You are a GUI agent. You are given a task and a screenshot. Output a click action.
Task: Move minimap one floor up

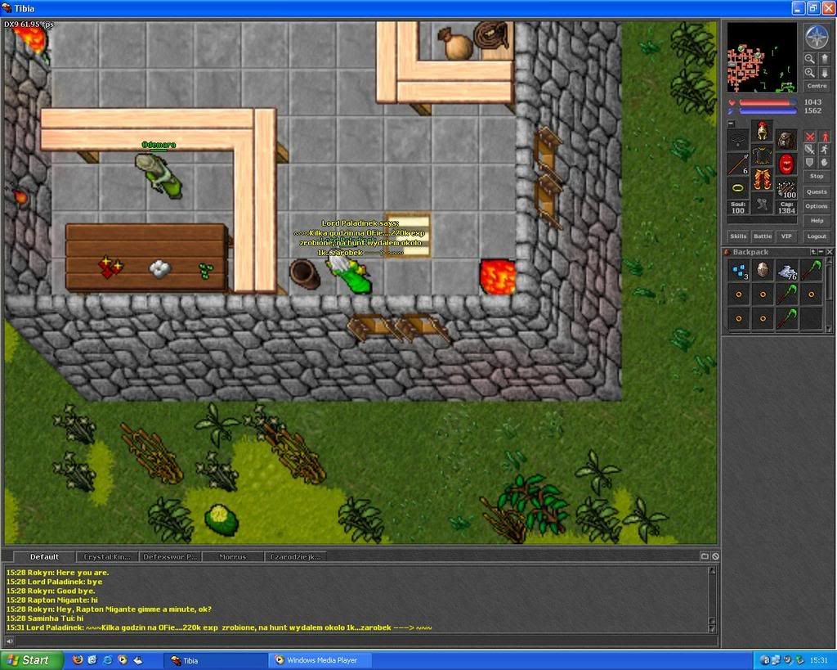pyautogui.click(x=824, y=59)
